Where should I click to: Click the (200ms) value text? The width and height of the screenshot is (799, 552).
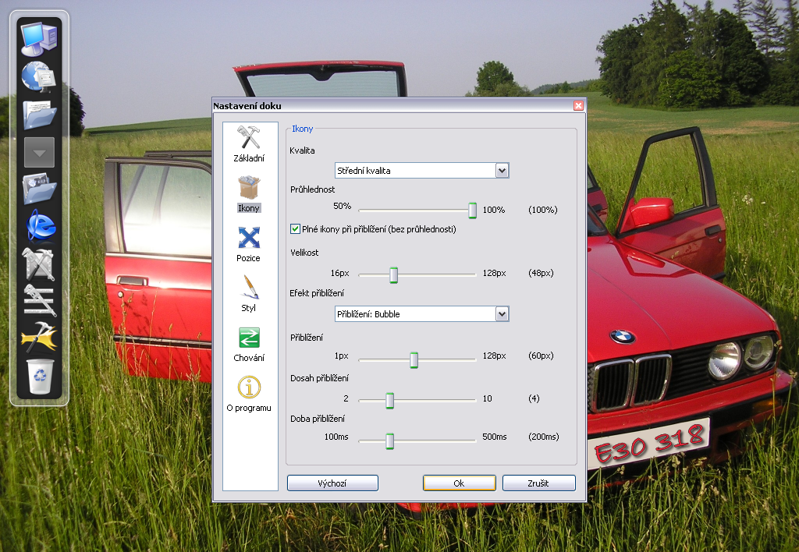(544, 437)
